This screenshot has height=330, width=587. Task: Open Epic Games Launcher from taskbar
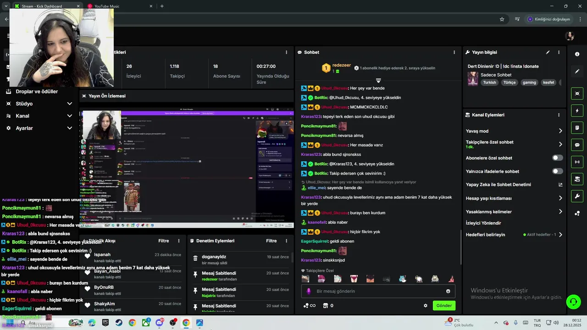point(105,323)
